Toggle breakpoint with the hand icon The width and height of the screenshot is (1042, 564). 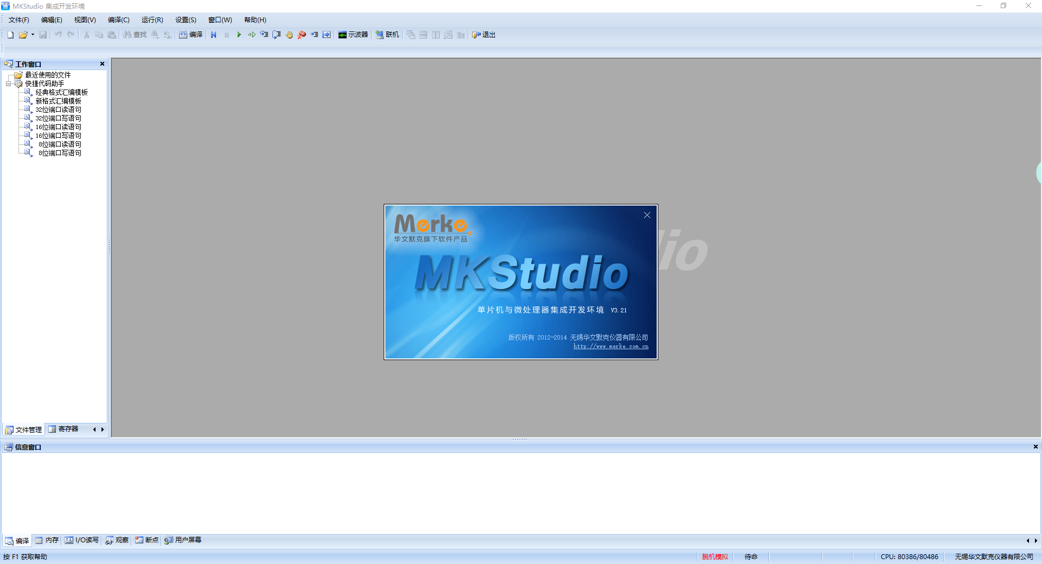click(x=289, y=35)
